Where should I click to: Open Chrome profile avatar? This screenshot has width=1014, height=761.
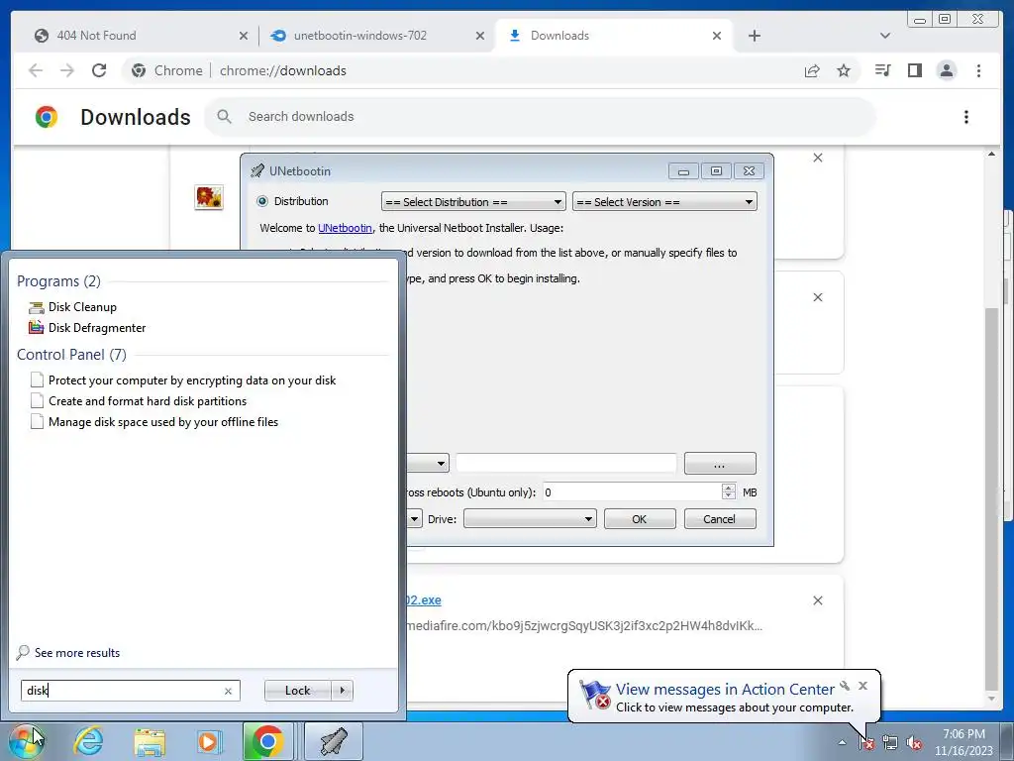(x=946, y=70)
